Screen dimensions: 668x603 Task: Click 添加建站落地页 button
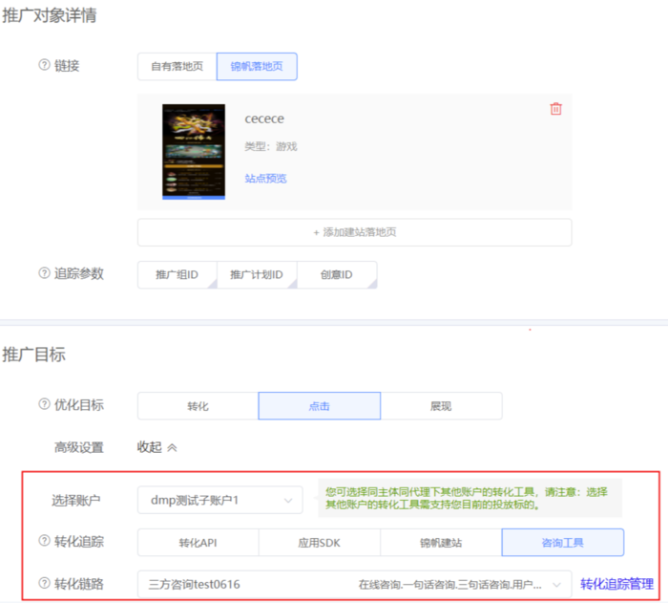point(354,232)
